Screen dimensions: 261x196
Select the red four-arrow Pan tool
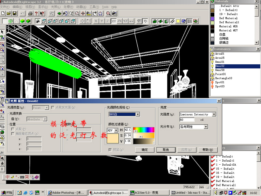click(83, 13)
